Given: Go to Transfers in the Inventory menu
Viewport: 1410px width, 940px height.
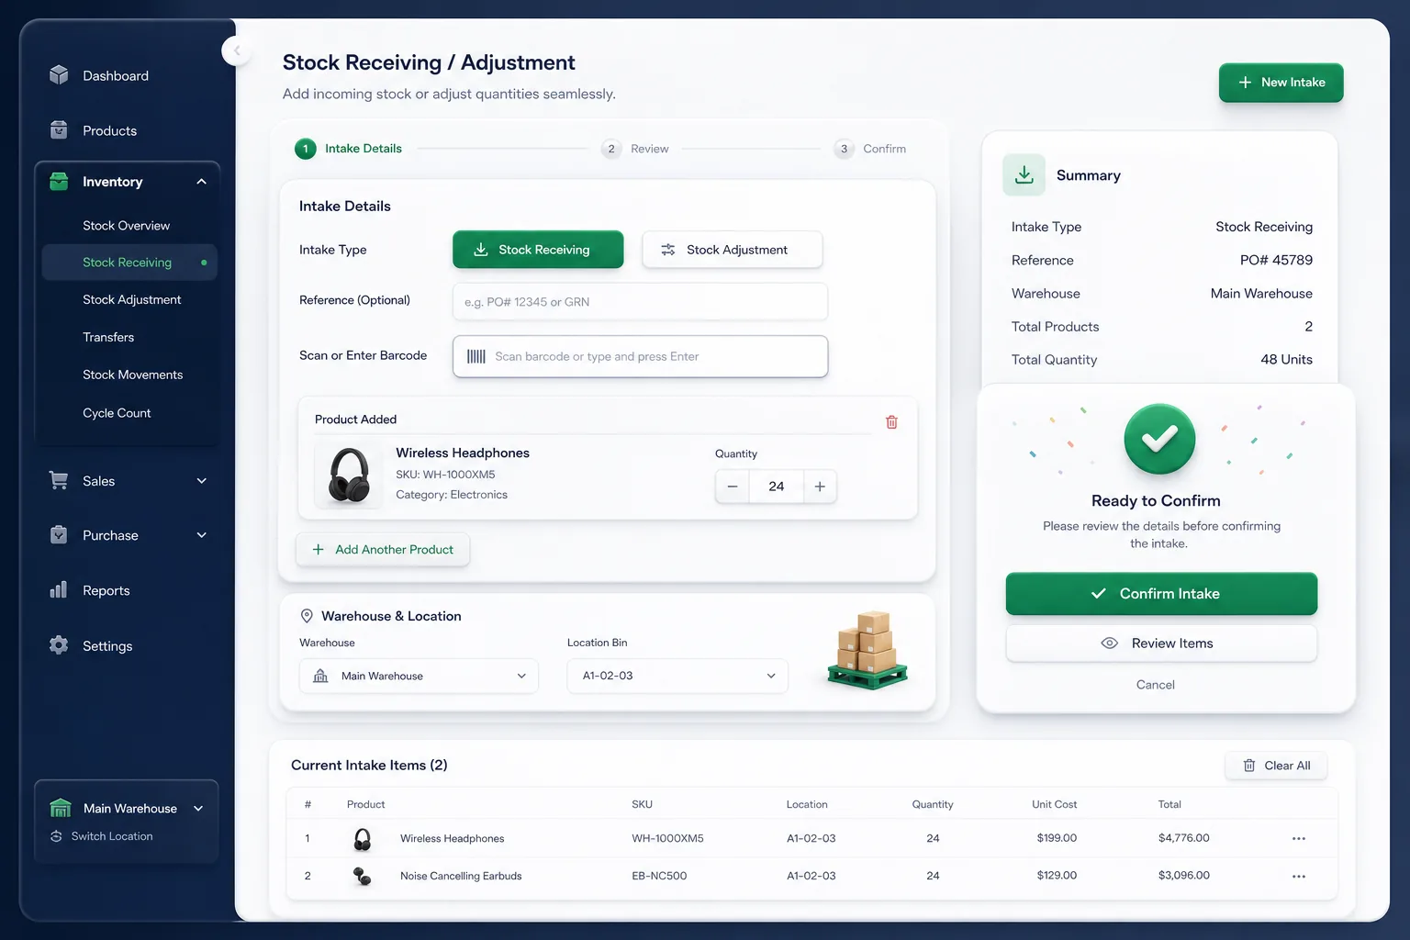Looking at the screenshot, I should click(108, 337).
